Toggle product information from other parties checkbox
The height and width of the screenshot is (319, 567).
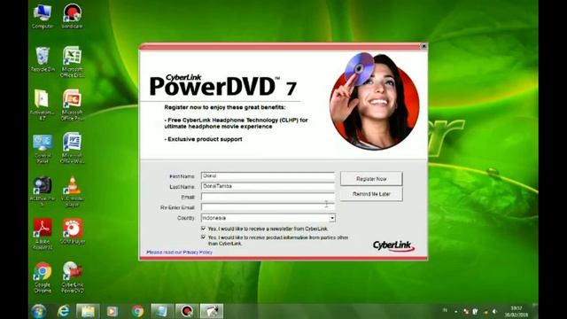[x=203, y=237]
